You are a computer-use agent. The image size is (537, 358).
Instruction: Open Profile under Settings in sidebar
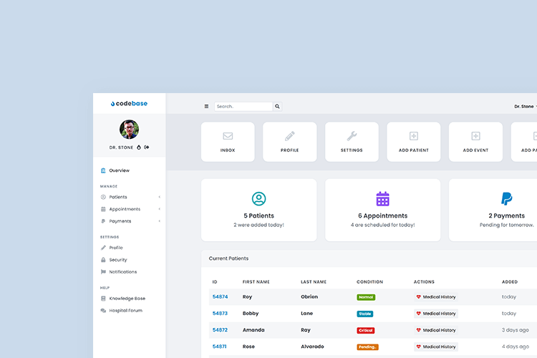coord(129,248)
